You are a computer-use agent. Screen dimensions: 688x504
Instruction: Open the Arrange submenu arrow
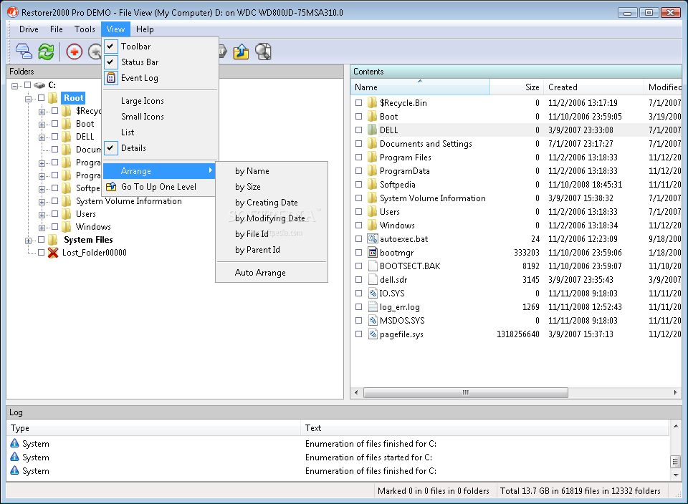211,170
